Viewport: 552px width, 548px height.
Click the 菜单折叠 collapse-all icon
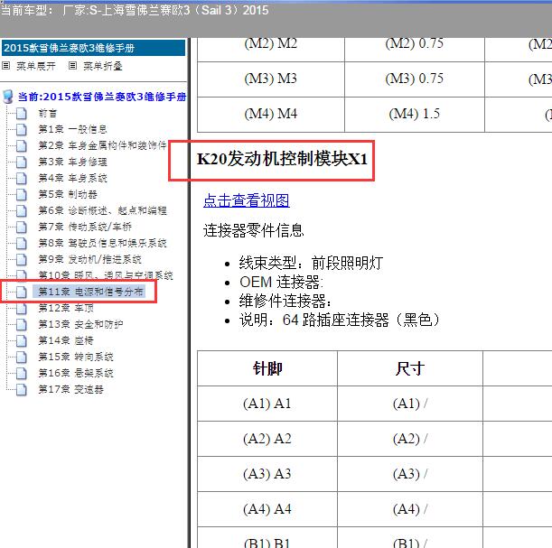(x=72, y=66)
